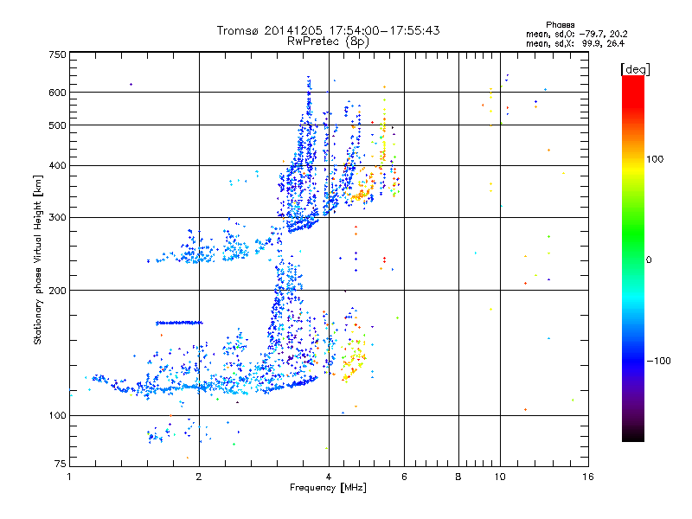Click the x-axis tick label '6'
The image size is (692, 519).
(x=404, y=477)
